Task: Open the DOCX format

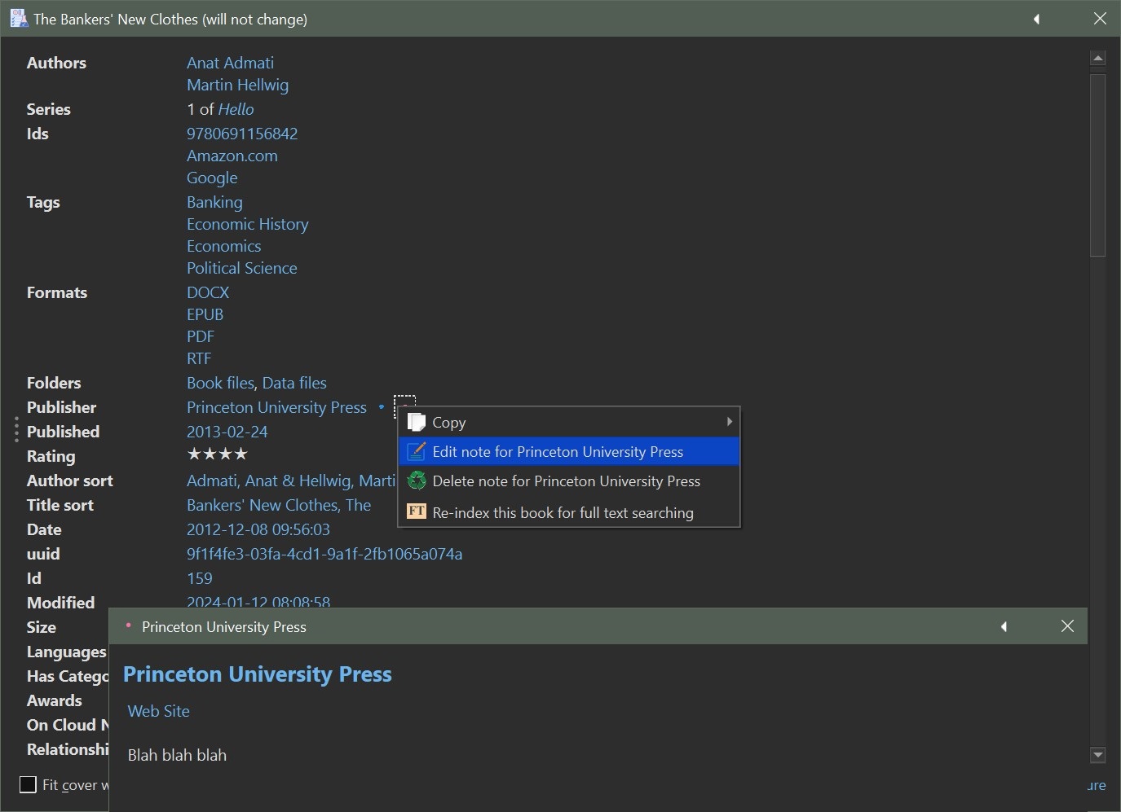Action: 208,292
